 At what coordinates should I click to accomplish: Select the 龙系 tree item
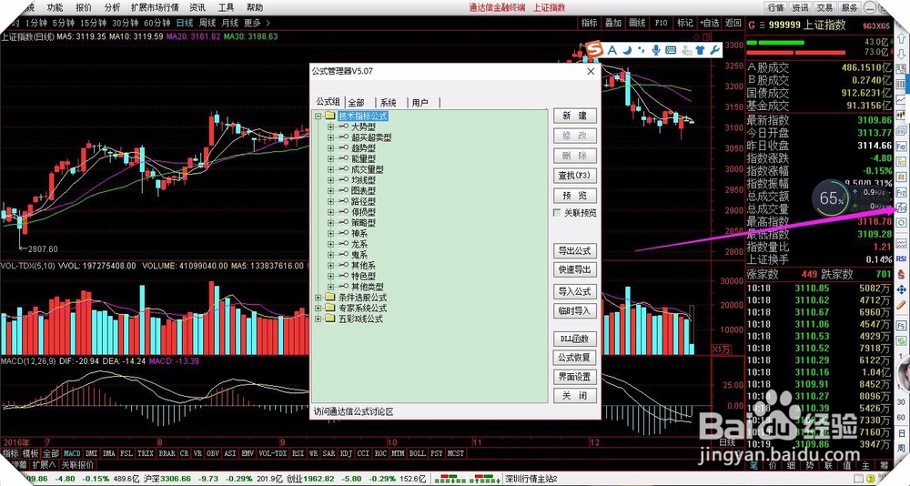359,245
